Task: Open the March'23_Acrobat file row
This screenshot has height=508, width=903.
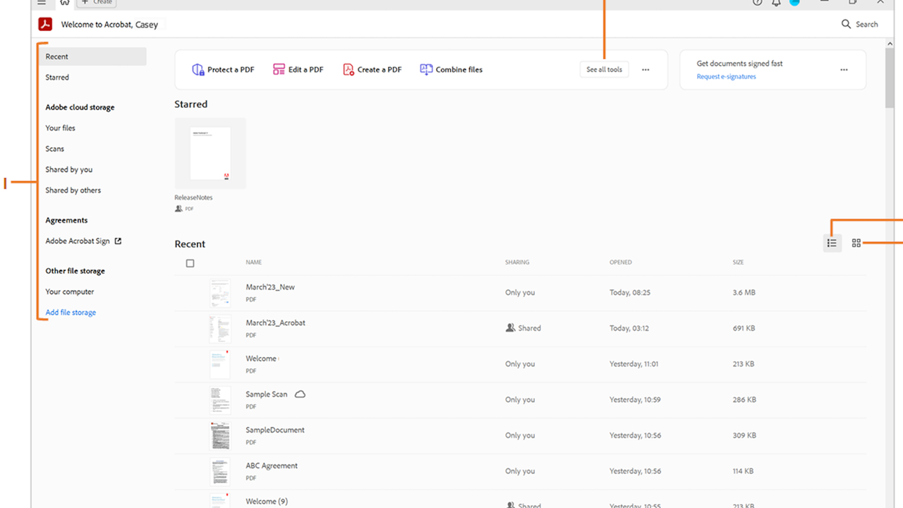Action: 275,323
